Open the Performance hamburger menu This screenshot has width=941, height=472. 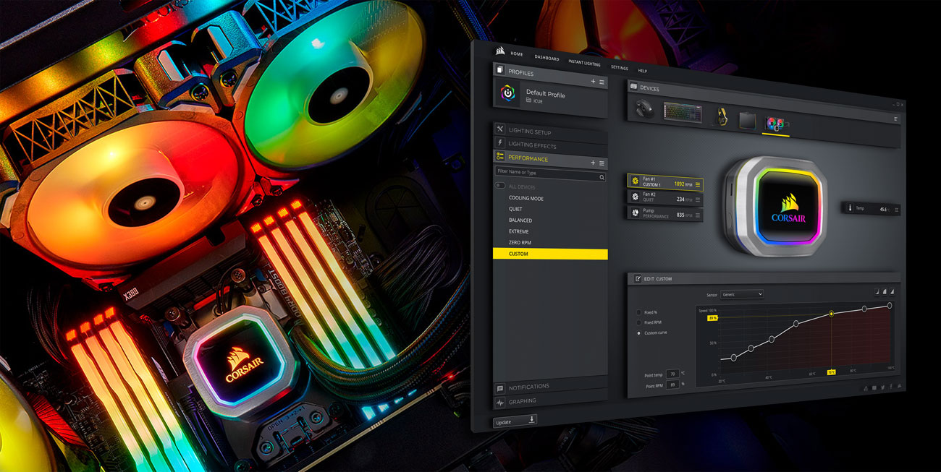(x=602, y=163)
